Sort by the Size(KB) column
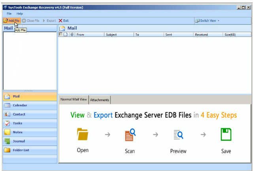255x171 pixels. [237, 35]
